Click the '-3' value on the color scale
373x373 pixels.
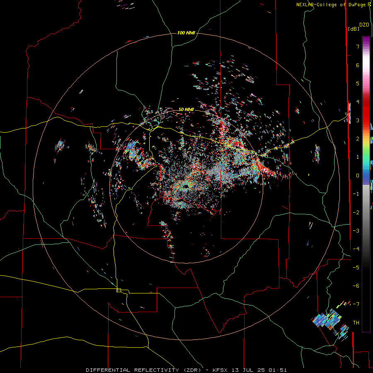click(x=356, y=231)
